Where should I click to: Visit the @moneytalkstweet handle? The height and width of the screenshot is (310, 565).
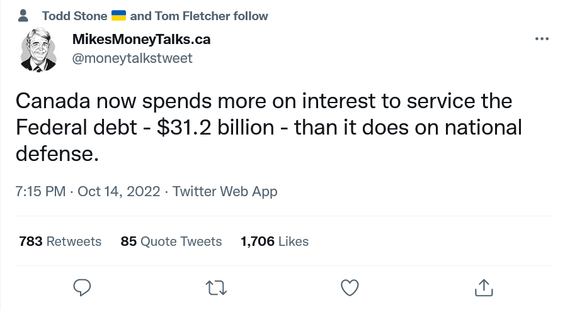tap(132, 58)
